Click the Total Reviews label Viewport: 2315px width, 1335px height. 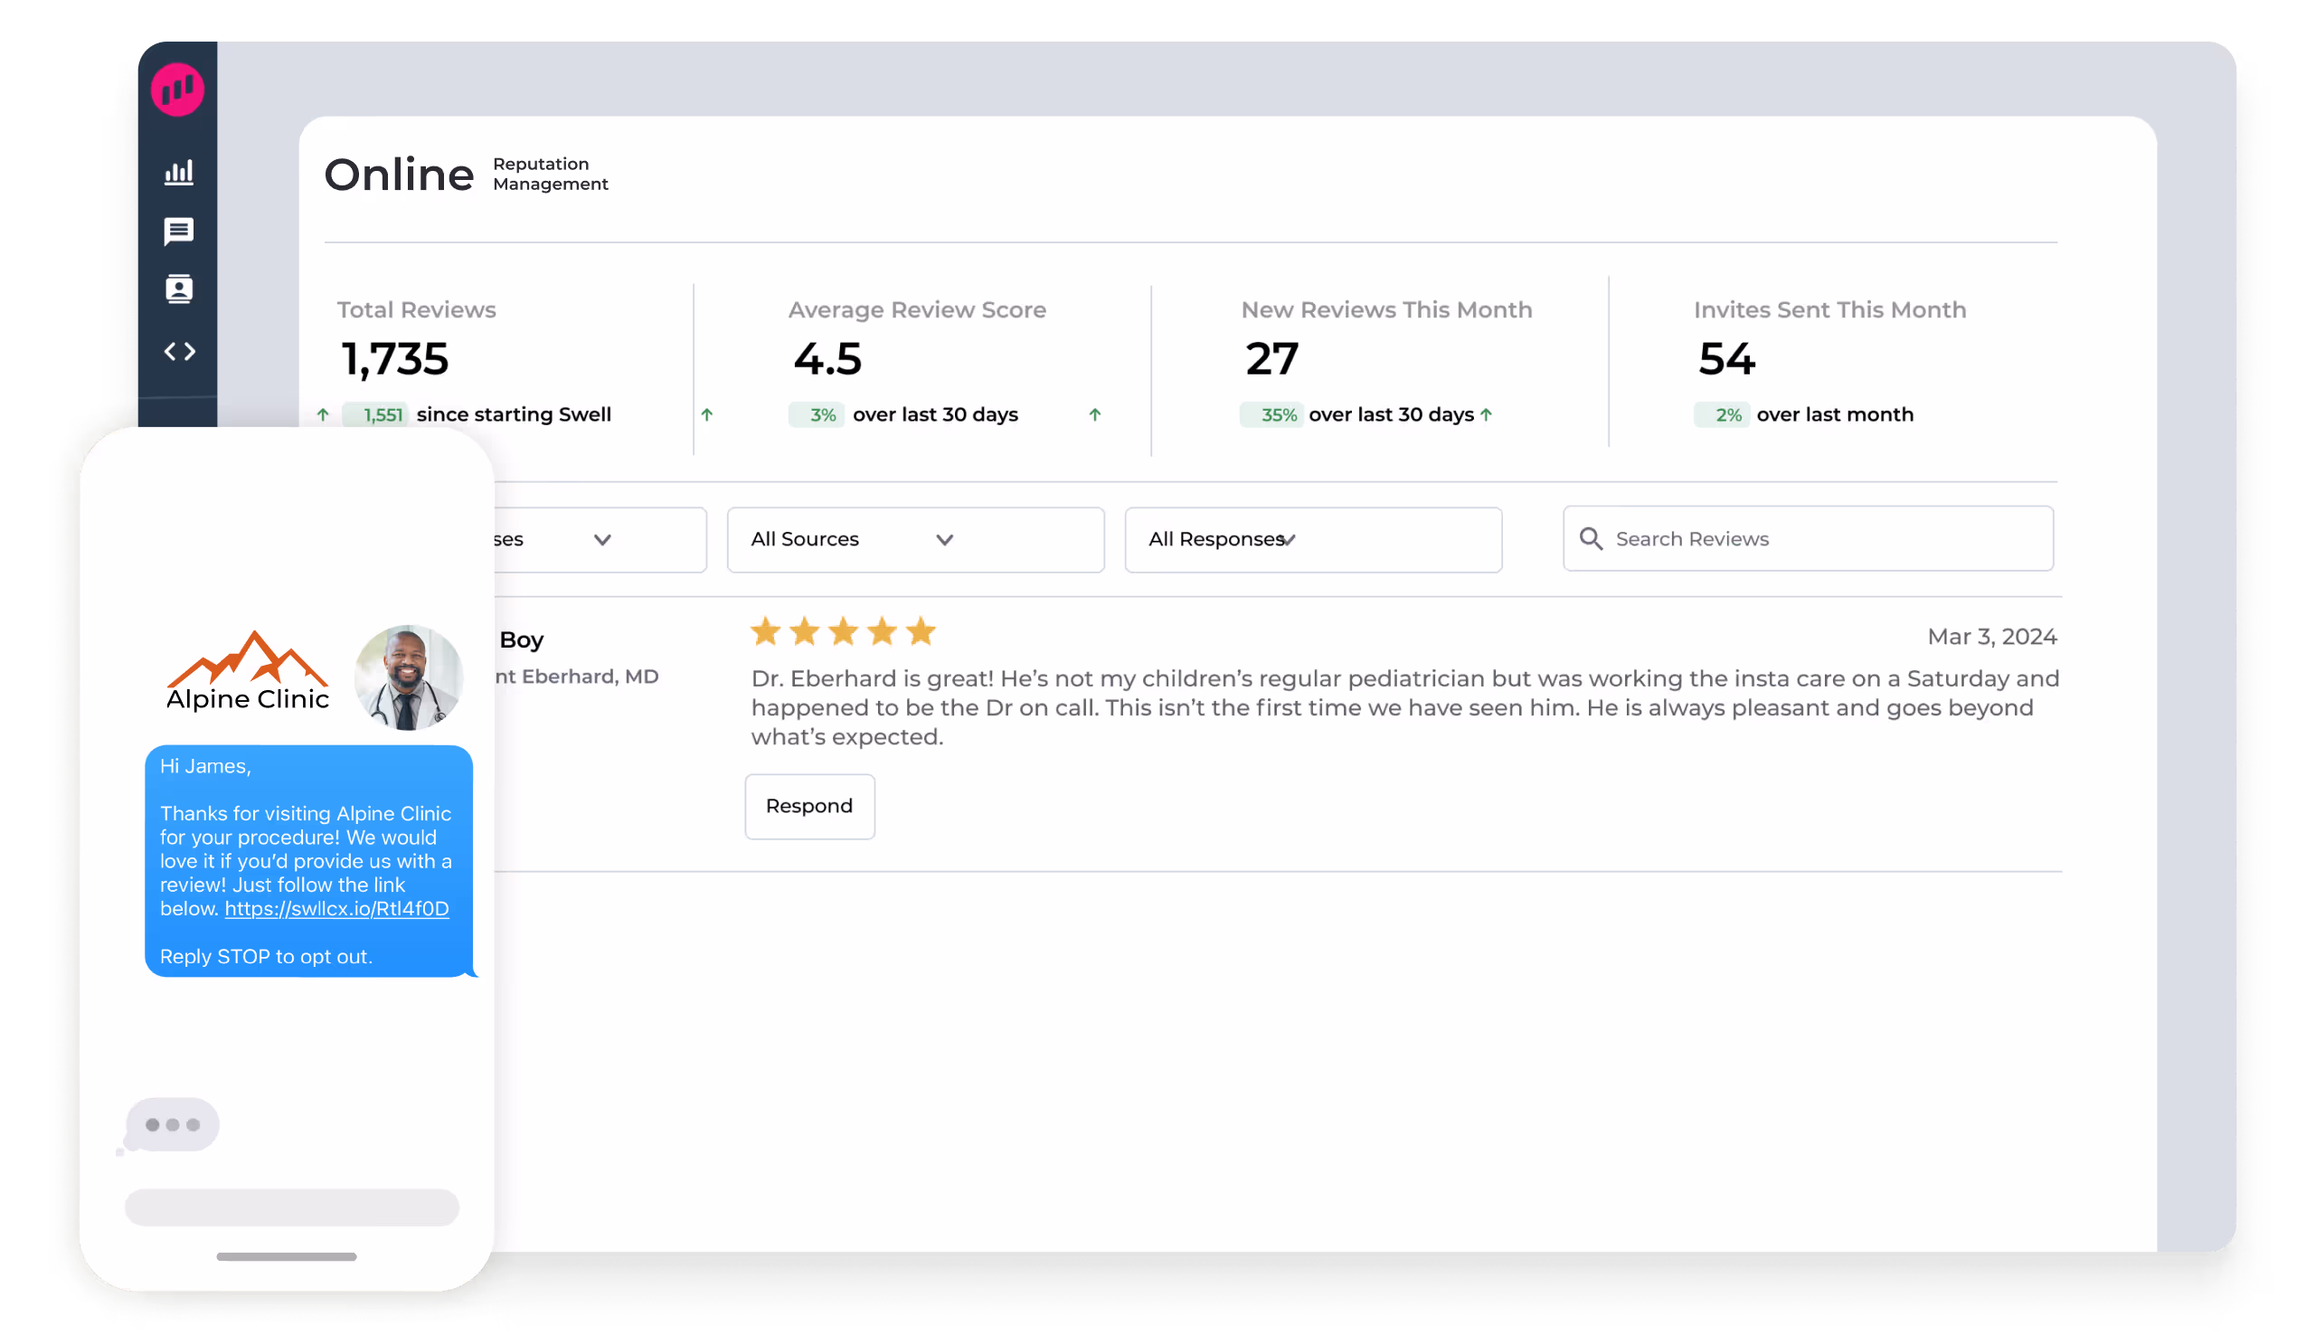click(x=416, y=310)
